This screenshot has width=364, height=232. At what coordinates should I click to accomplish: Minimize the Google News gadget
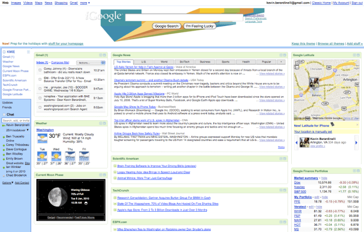point(285,54)
